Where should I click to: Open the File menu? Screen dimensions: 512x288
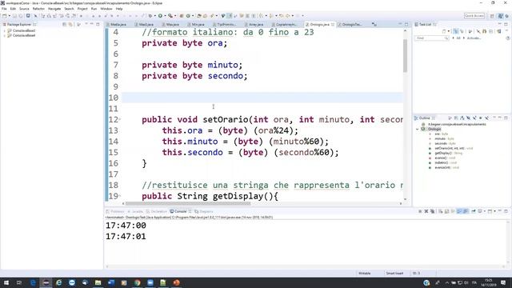4,9
